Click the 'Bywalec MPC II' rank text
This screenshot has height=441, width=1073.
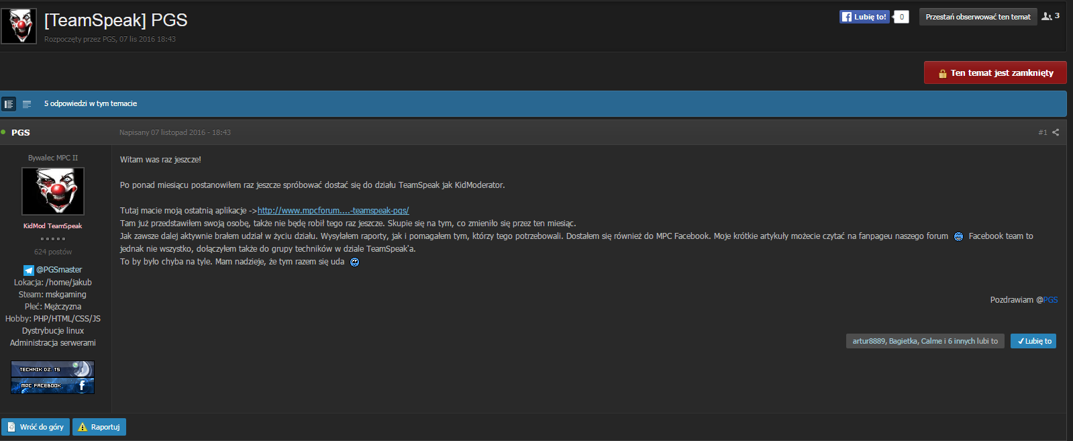pyautogui.click(x=53, y=158)
